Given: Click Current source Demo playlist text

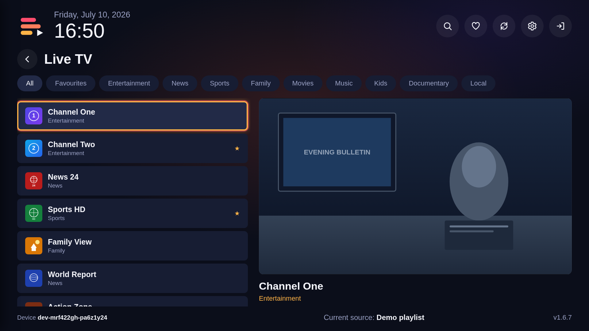Looking at the screenshot, I should point(374,318).
